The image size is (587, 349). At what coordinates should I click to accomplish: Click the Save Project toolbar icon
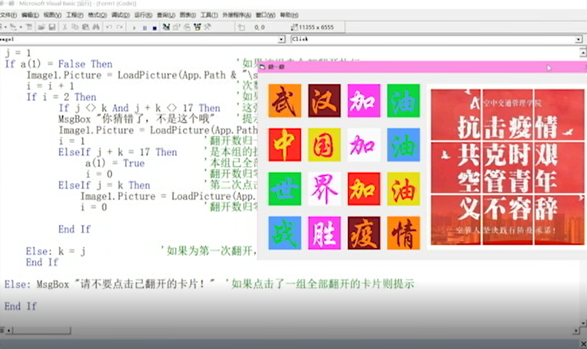click(52, 27)
